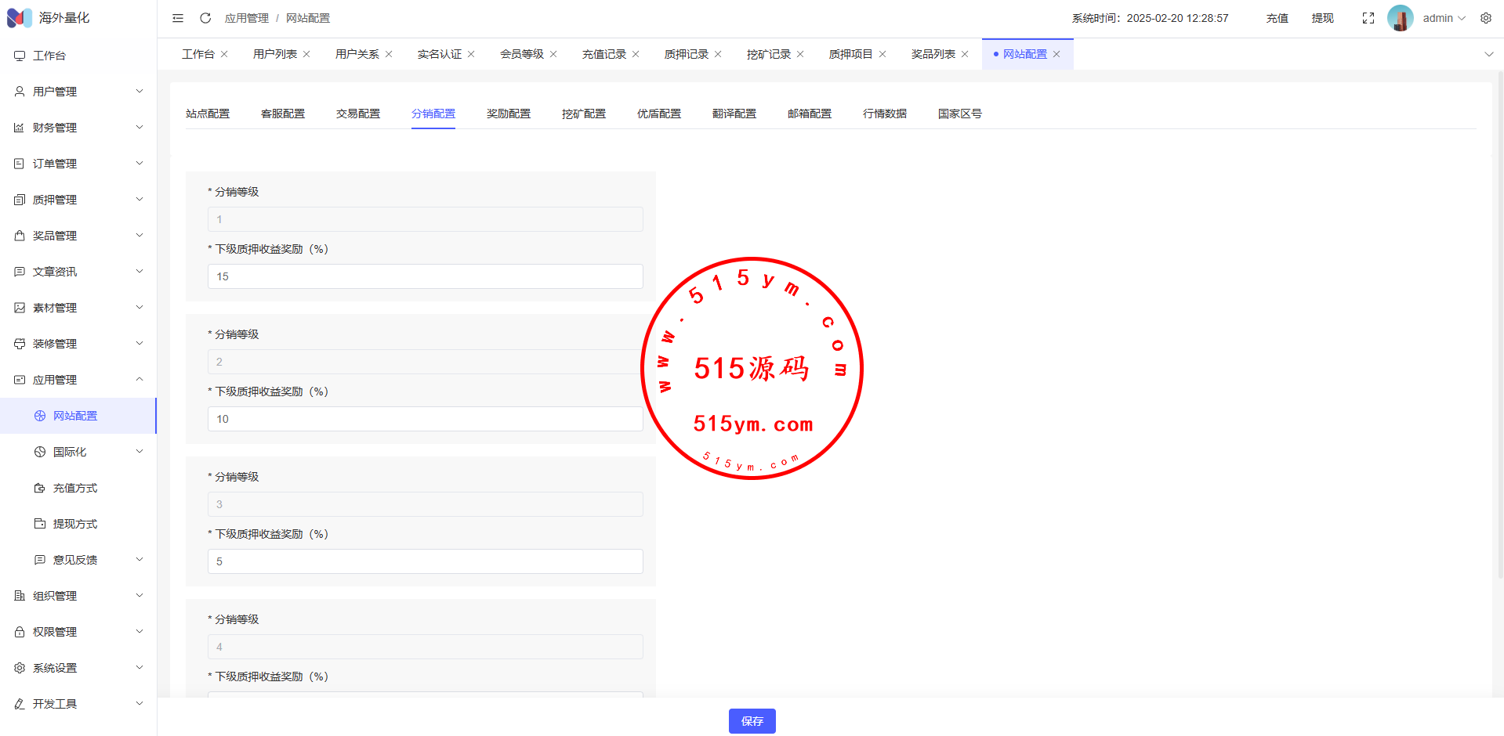
Task: Close the 质押项目 tab
Action: (882, 54)
